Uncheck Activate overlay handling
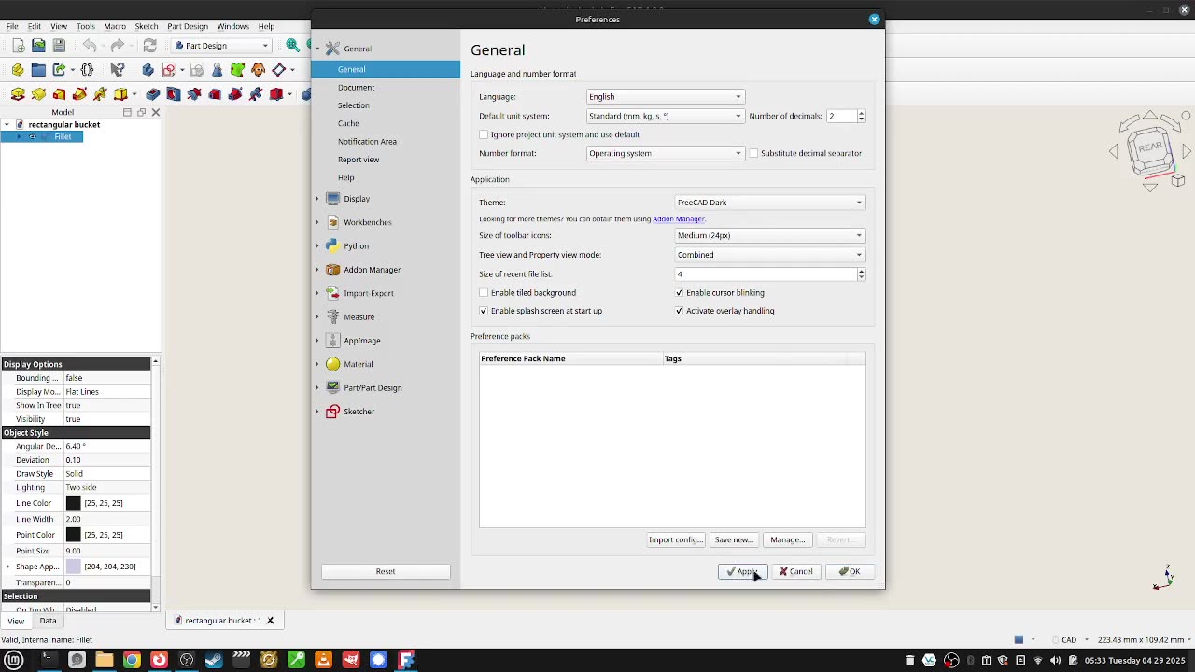The width and height of the screenshot is (1195, 672). [x=679, y=311]
